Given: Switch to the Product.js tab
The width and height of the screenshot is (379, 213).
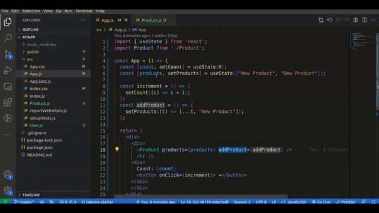Looking at the screenshot, I should (x=152, y=20).
